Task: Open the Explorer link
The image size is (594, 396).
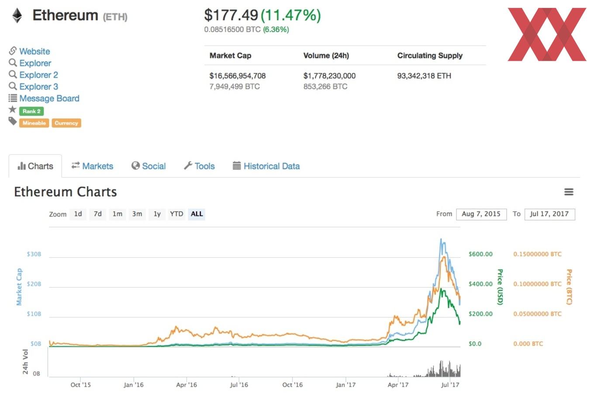Action: pos(35,63)
